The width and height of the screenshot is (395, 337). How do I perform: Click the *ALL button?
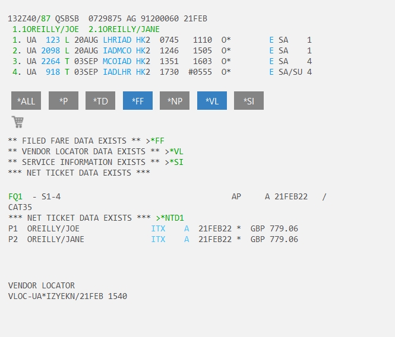click(x=26, y=101)
